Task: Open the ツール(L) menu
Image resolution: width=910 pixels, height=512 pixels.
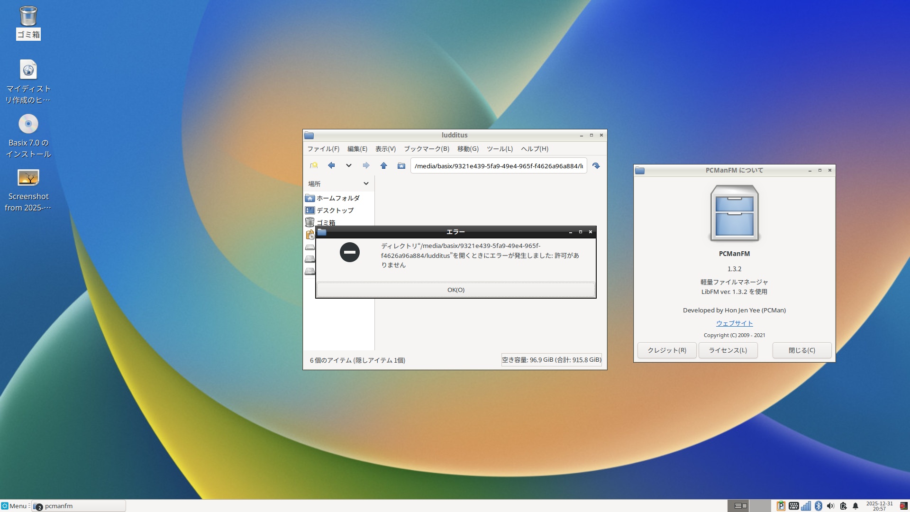Action: coord(500,149)
